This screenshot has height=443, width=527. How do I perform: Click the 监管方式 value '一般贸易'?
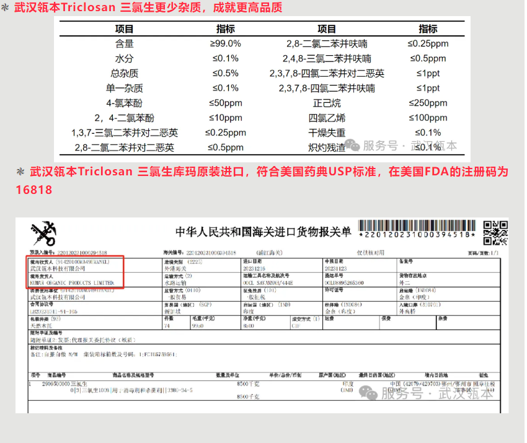click(177, 297)
